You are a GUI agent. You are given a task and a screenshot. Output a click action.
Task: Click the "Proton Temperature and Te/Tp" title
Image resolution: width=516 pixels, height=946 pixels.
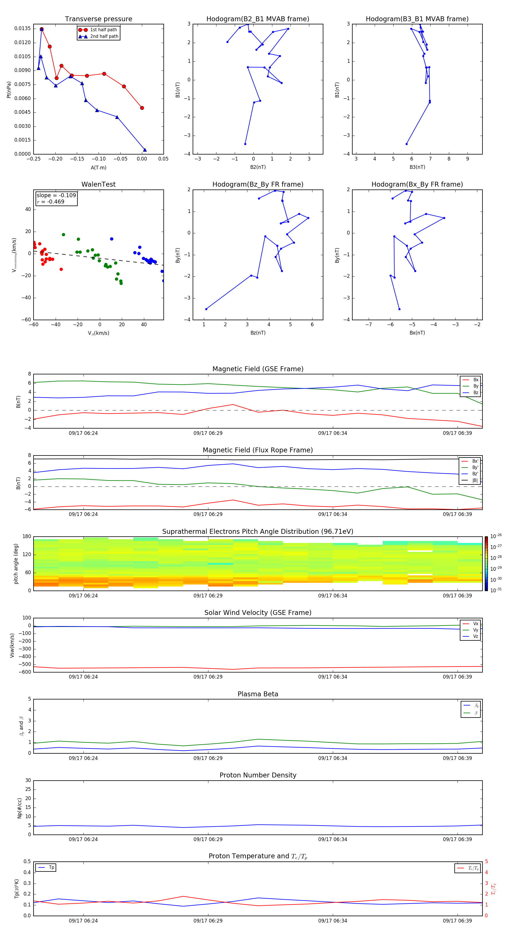pyautogui.click(x=258, y=856)
